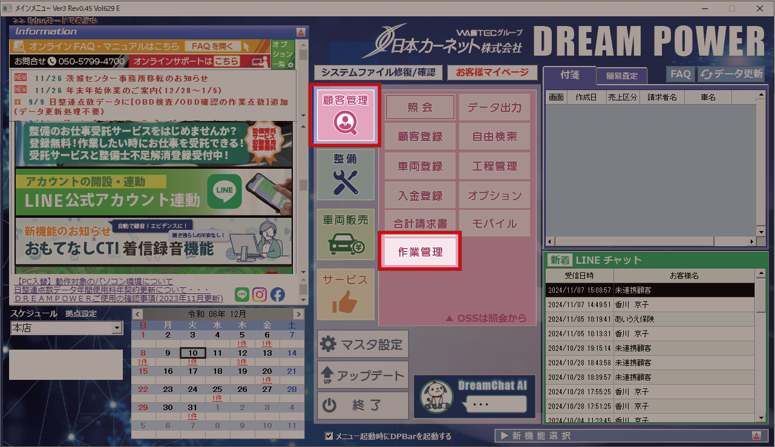Click the FAQ button near データ更新
Viewport: 775px width, 447px height.
[x=681, y=74]
